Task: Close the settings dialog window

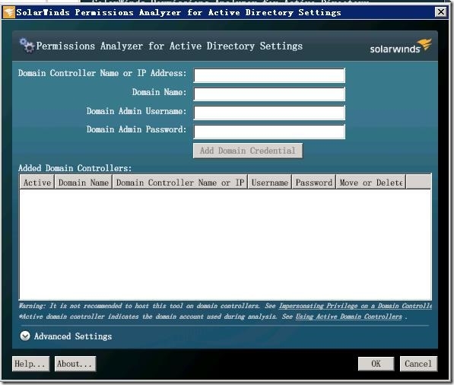Action: (x=440, y=12)
